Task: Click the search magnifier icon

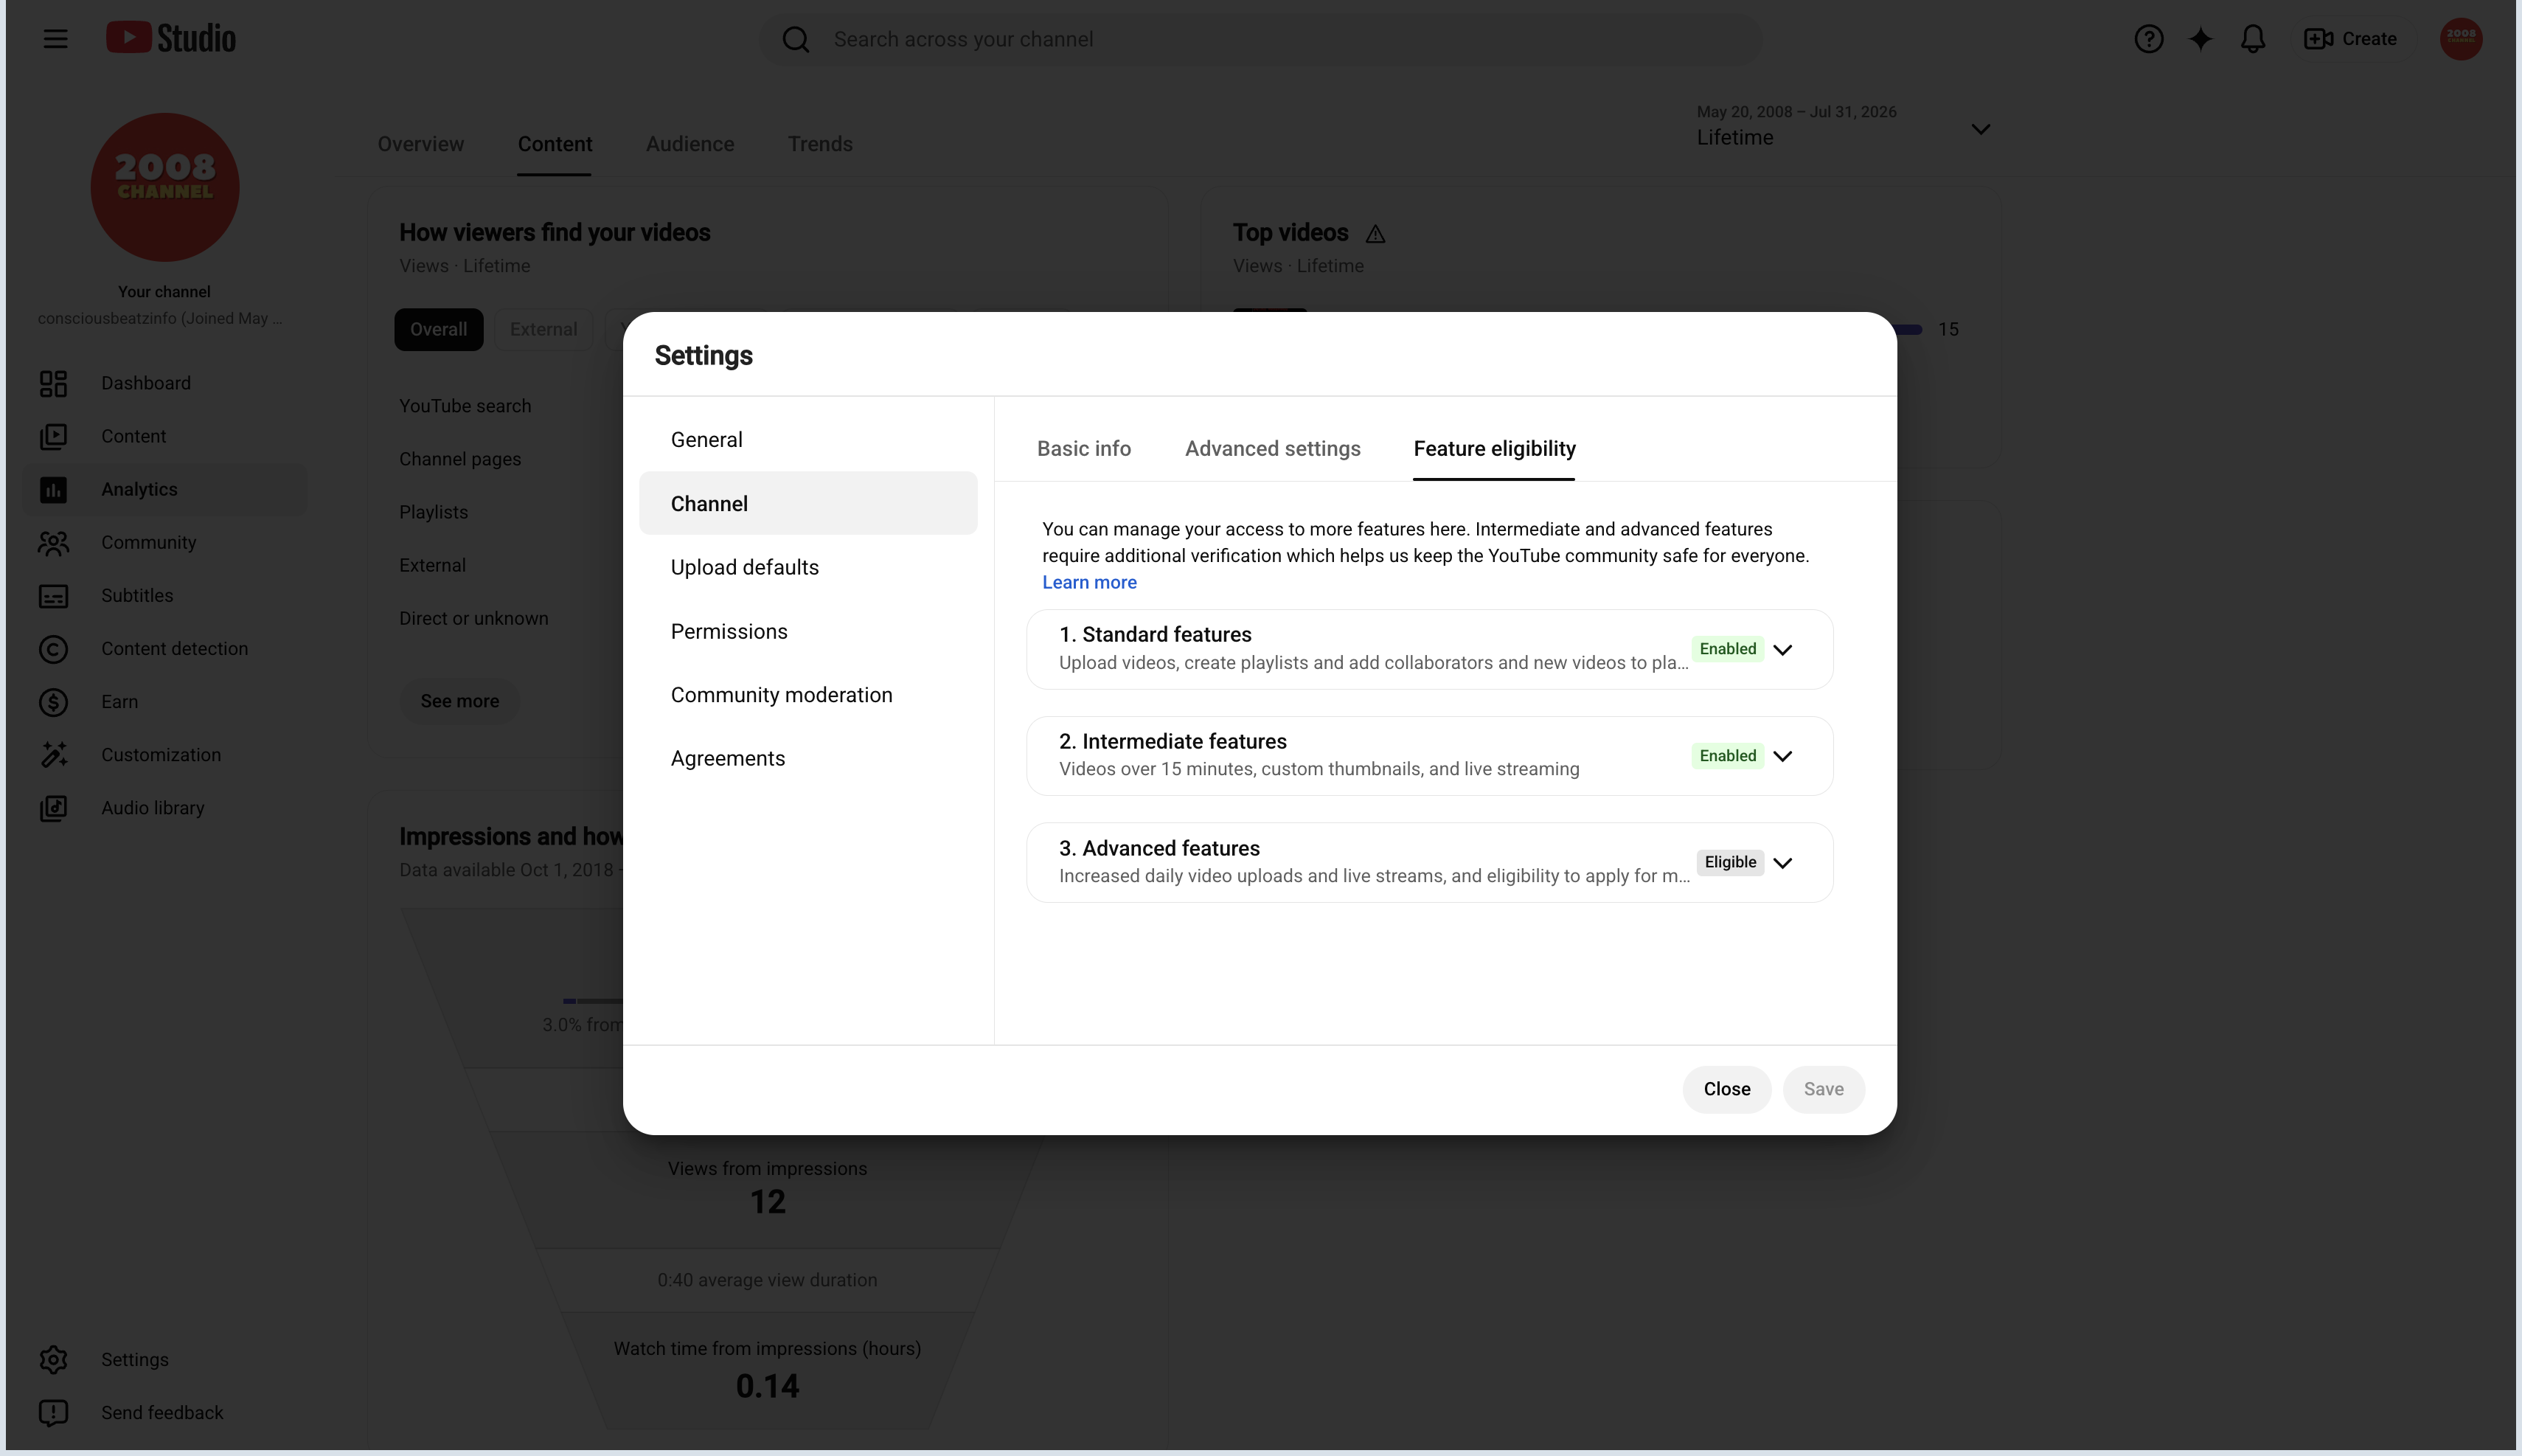Action: pyautogui.click(x=796, y=39)
